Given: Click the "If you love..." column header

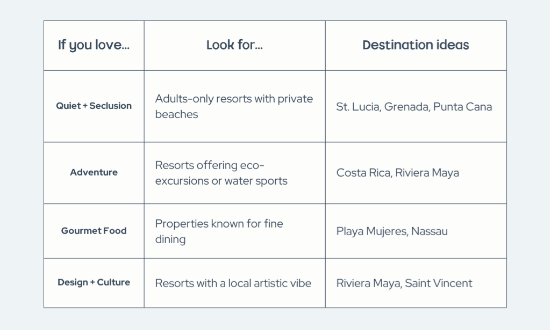Looking at the screenshot, I should [x=94, y=45].
